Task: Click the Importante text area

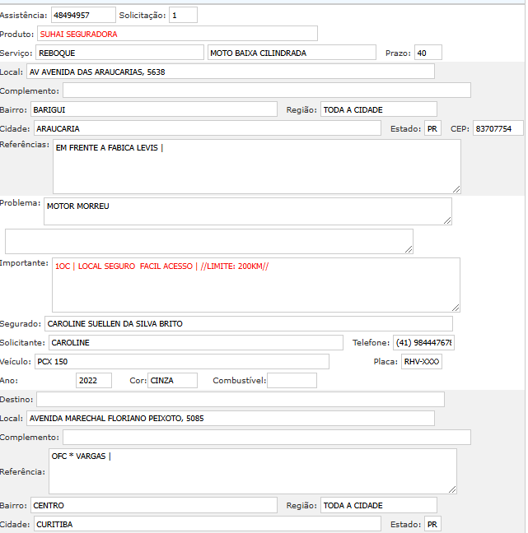Action: [x=255, y=285]
